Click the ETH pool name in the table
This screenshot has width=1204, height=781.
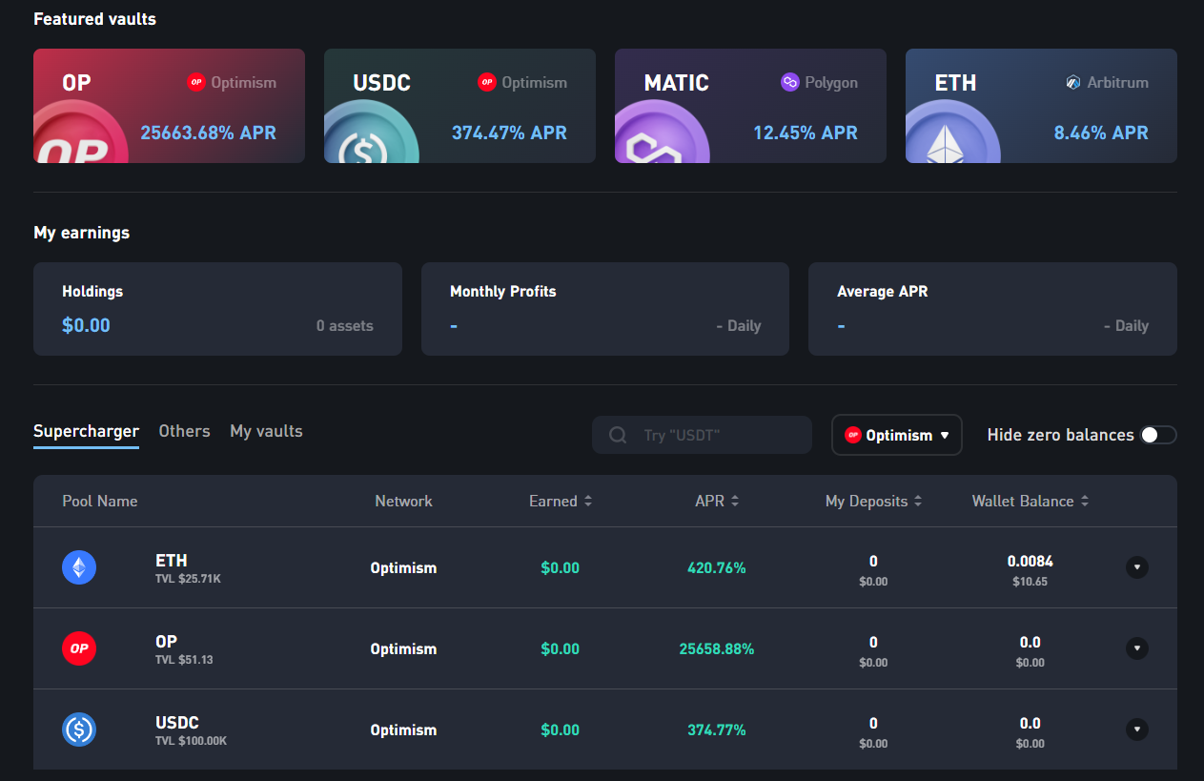coord(172,561)
